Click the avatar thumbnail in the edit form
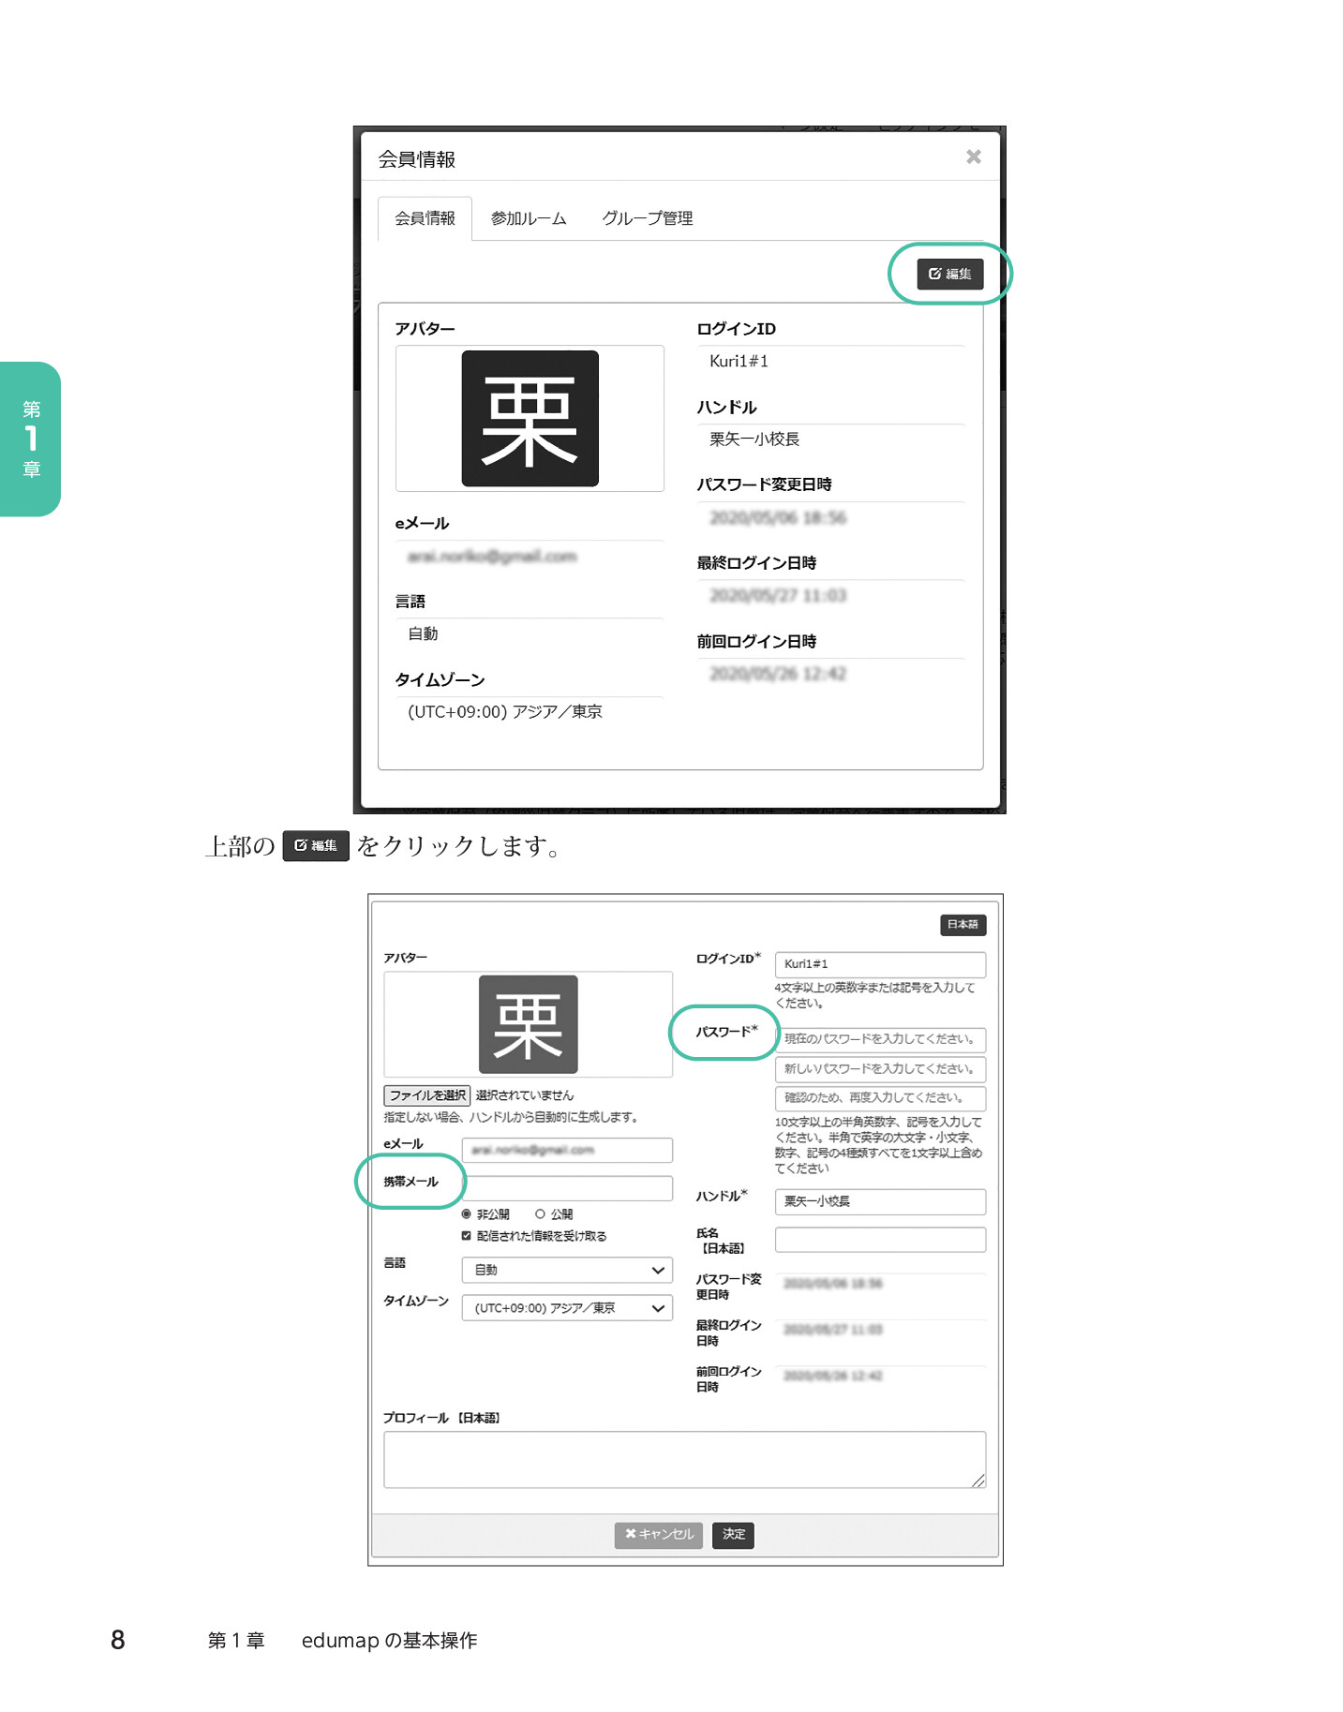The width and height of the screenshot is (1343, 1712). tap(528, 1024)
